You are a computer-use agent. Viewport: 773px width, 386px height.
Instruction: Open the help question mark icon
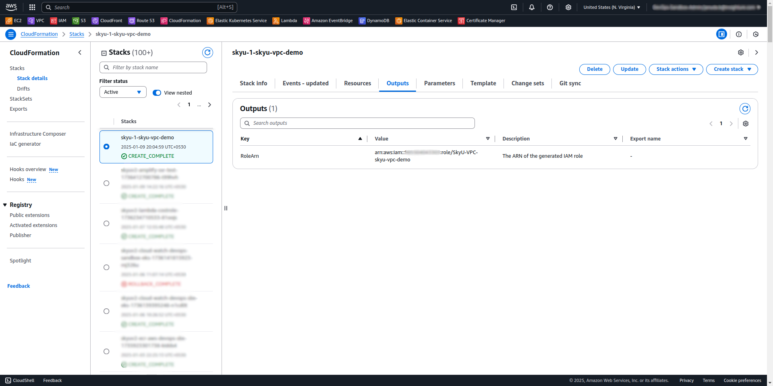point(550,7)
